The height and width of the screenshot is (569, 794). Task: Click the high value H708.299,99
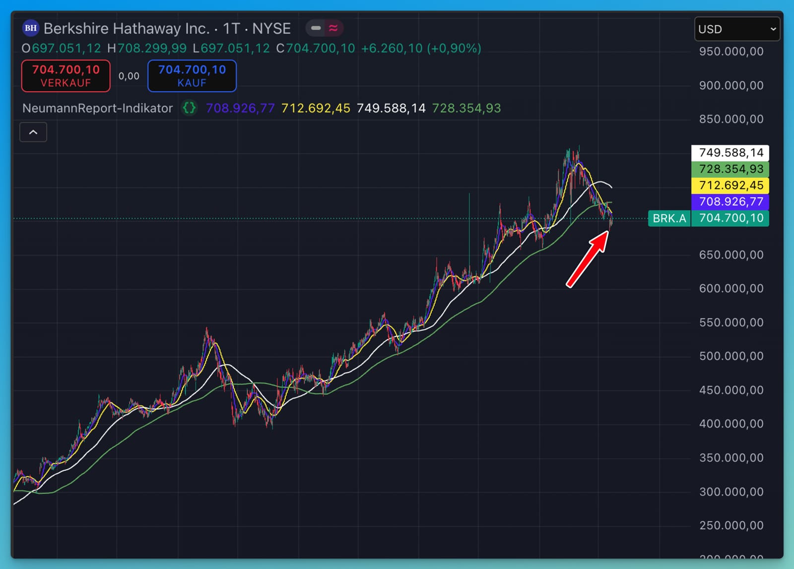tap(147, 49)
